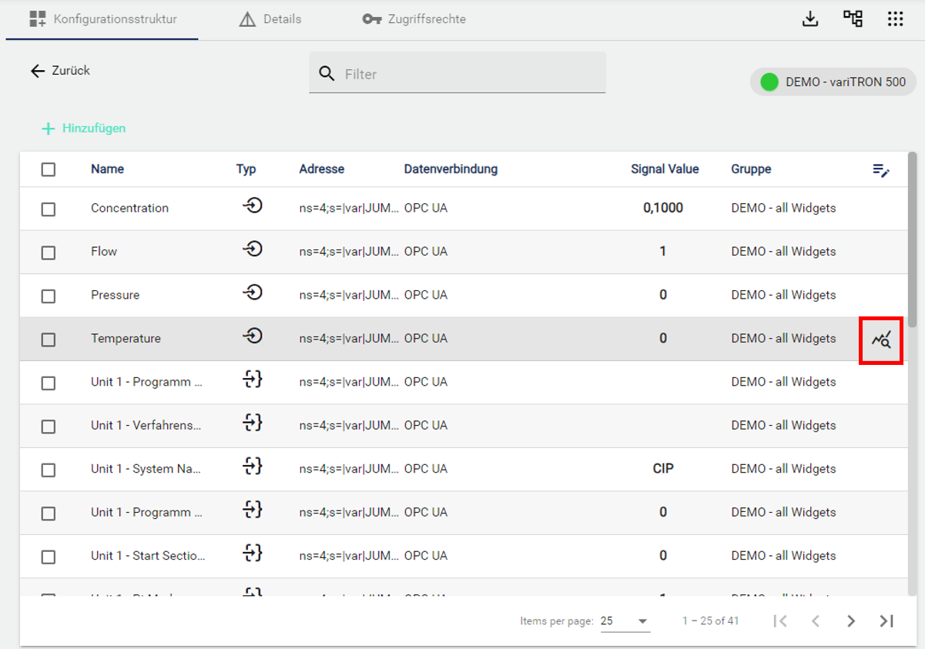
Task: Click the vertical scrollbar of the signal table
Action: (x=913, y=239)
